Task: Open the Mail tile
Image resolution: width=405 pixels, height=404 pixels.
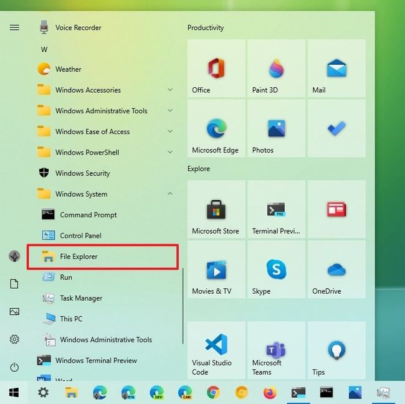Action: pyautogui.click(x=336, y=68)
